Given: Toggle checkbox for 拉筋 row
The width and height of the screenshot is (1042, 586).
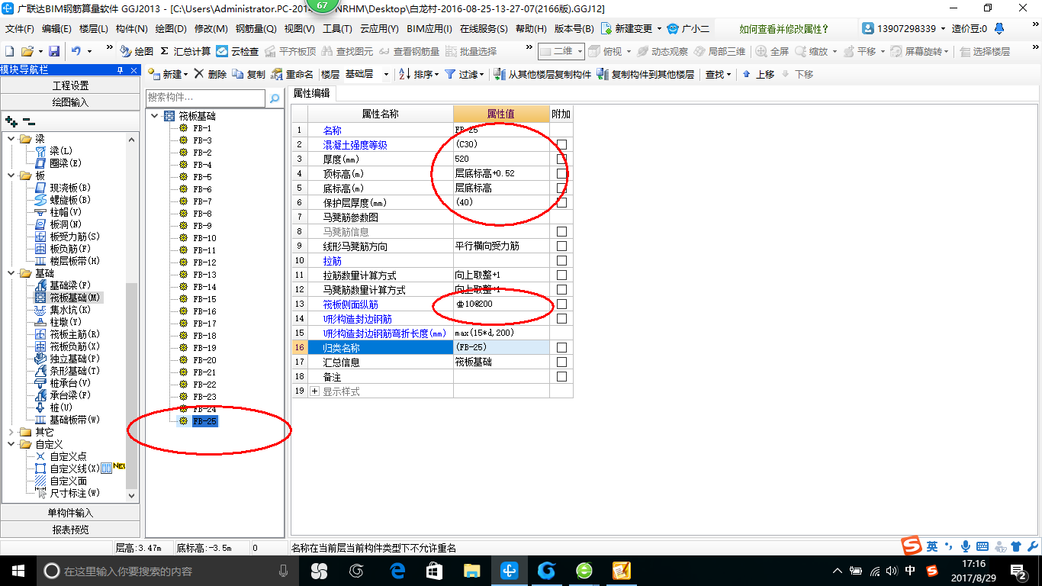Looking at the screenshot, I should (561, 261).
